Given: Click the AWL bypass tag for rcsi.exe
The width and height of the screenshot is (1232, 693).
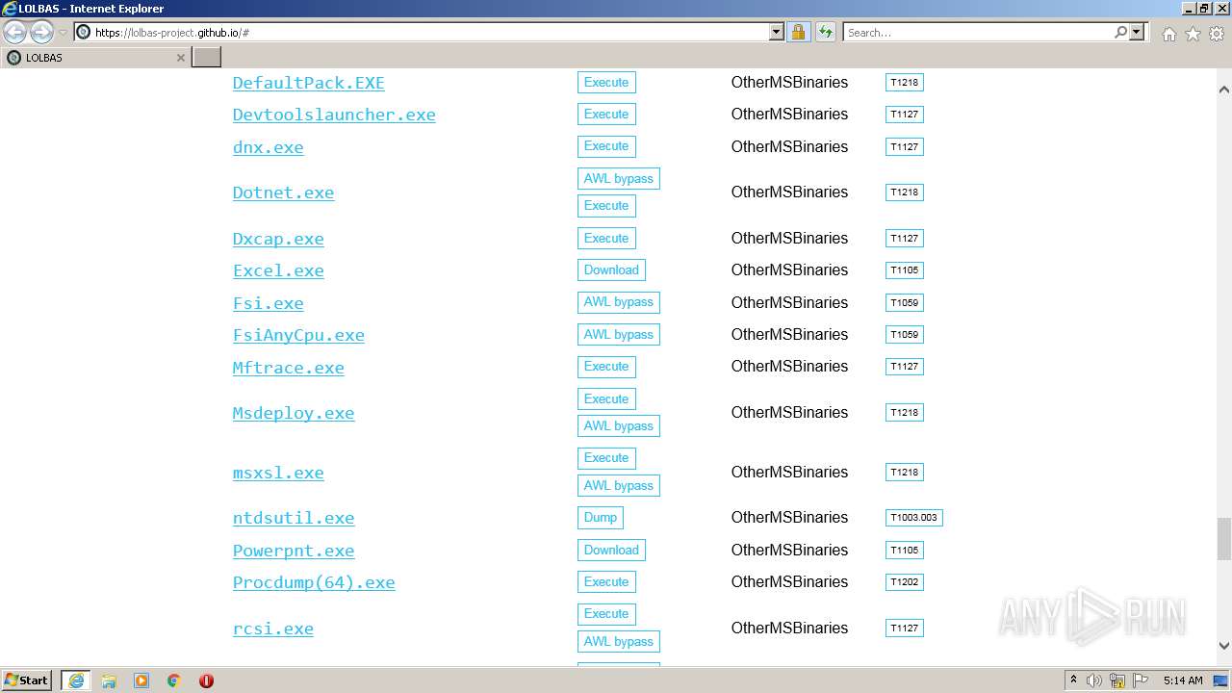Looking at the screenshot, I should [619, 641].
